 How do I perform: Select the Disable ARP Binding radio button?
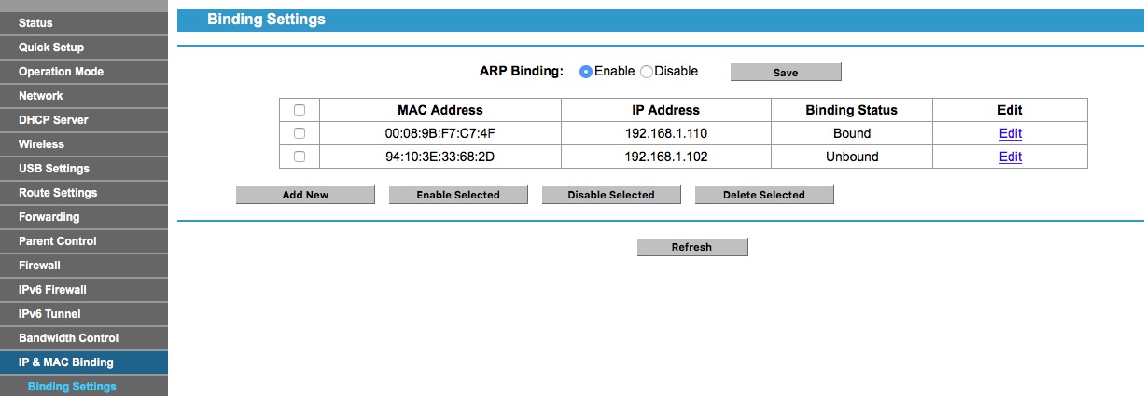coord(646,72)
